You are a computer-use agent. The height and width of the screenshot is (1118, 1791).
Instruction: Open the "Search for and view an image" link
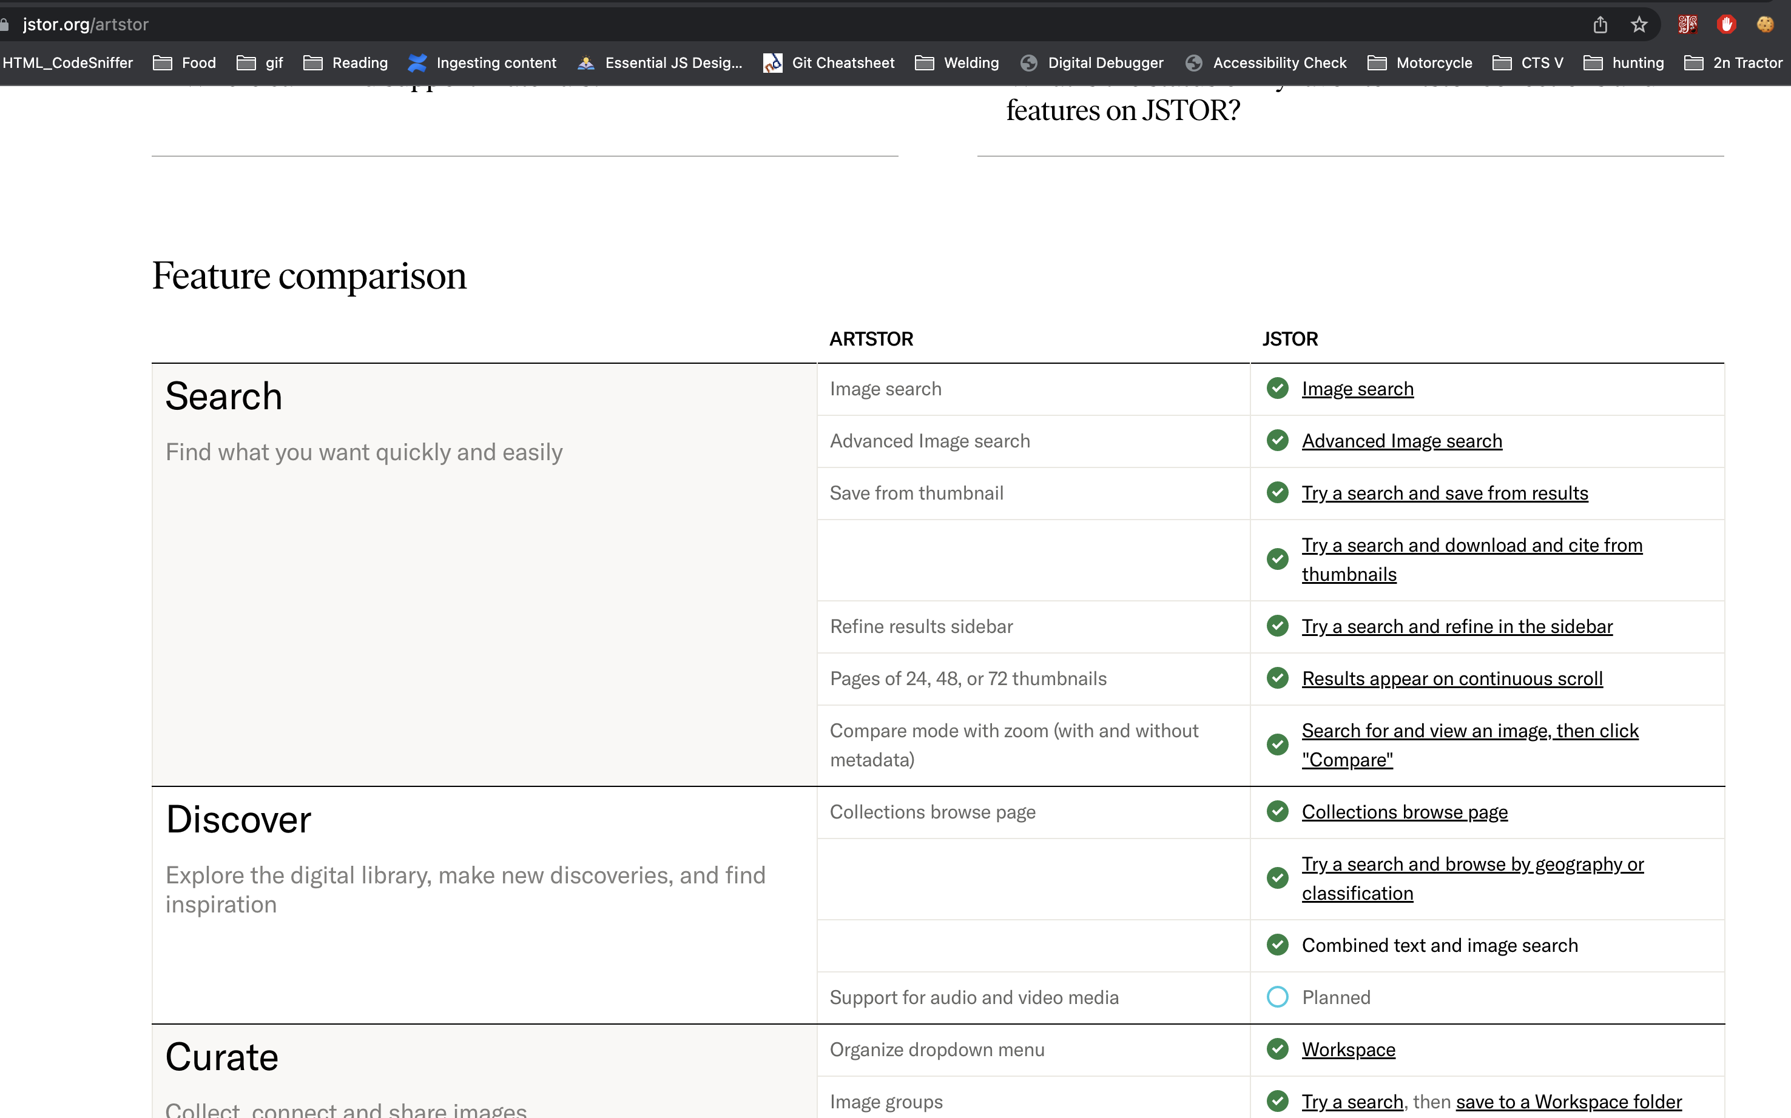point(1470,745)
